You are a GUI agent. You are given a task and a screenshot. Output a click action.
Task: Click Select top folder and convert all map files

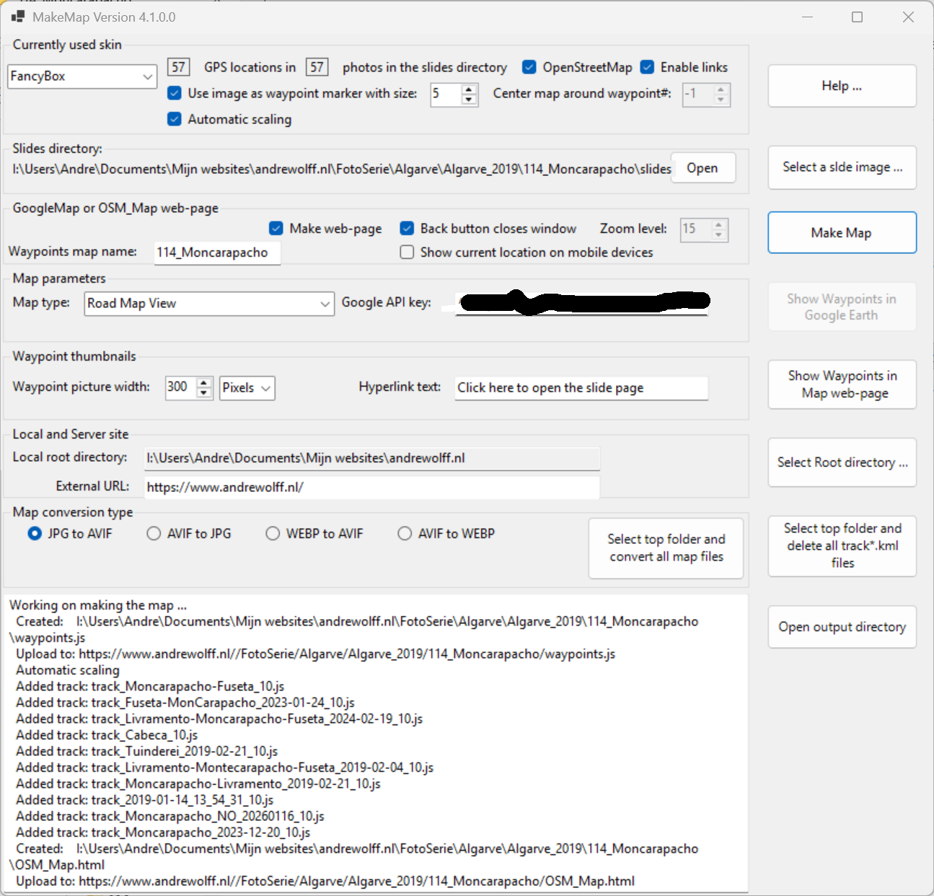666,548
